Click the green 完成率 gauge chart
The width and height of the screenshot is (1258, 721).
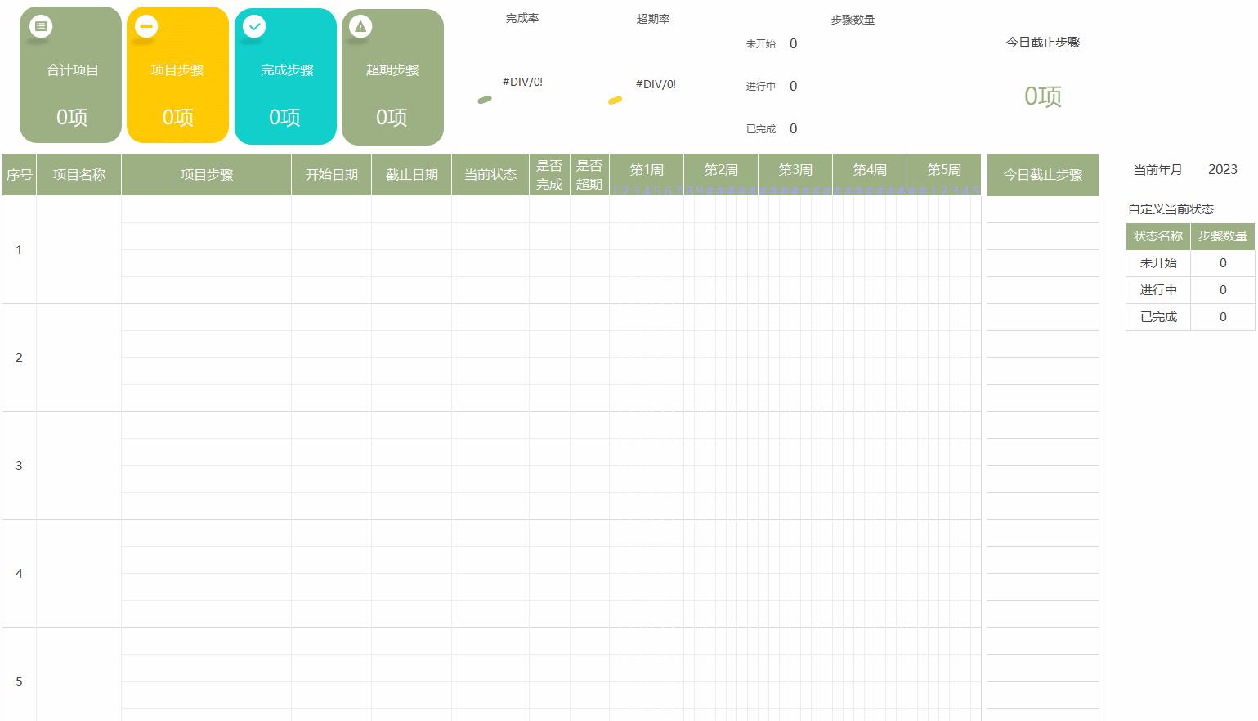[485, 99]
